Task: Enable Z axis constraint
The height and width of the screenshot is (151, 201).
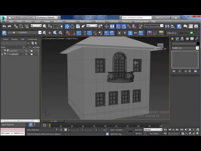Action: 130,33
